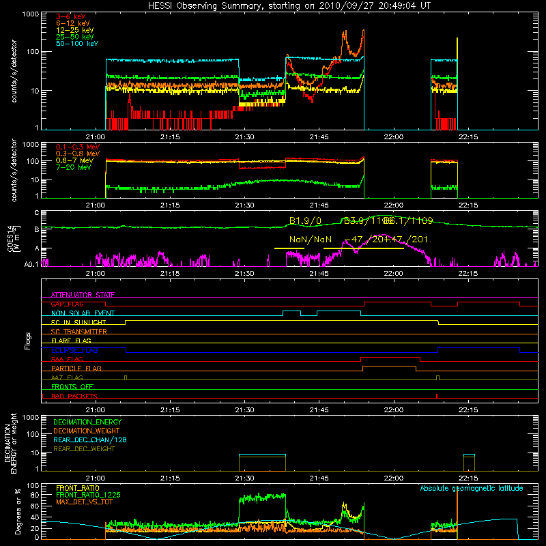Select the SC_IN_SUNLIGHT flag label
The height and width of the screenshot is (546, 546).
[x=78, y=322]
